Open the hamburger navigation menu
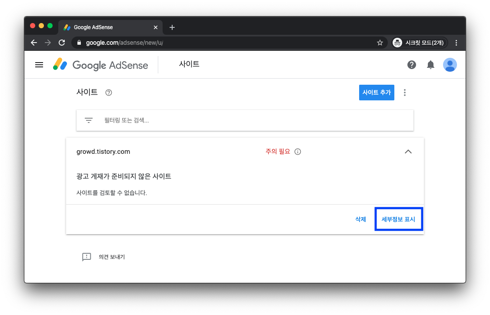The width and height of the screenshot is (490, 315). pos(39,65)
